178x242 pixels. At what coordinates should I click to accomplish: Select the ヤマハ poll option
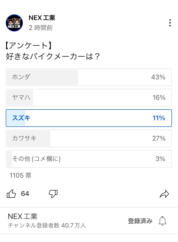89,97
